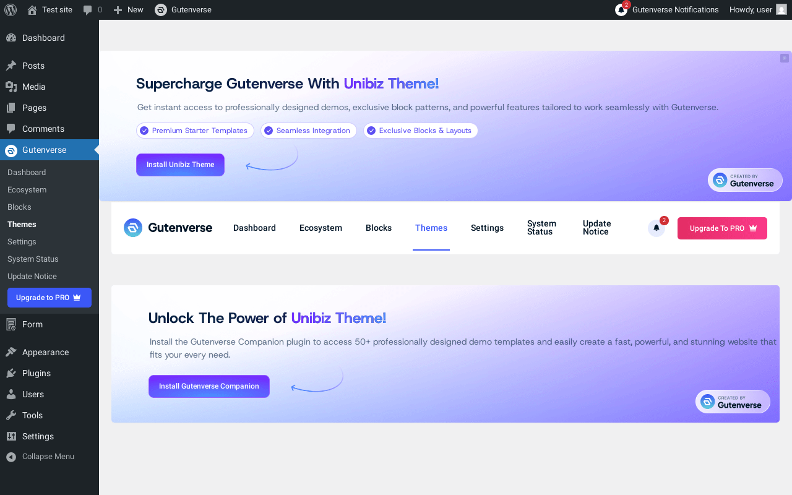
Task: Switch to the Update Notice tab in header
Action: pos(597,228)
